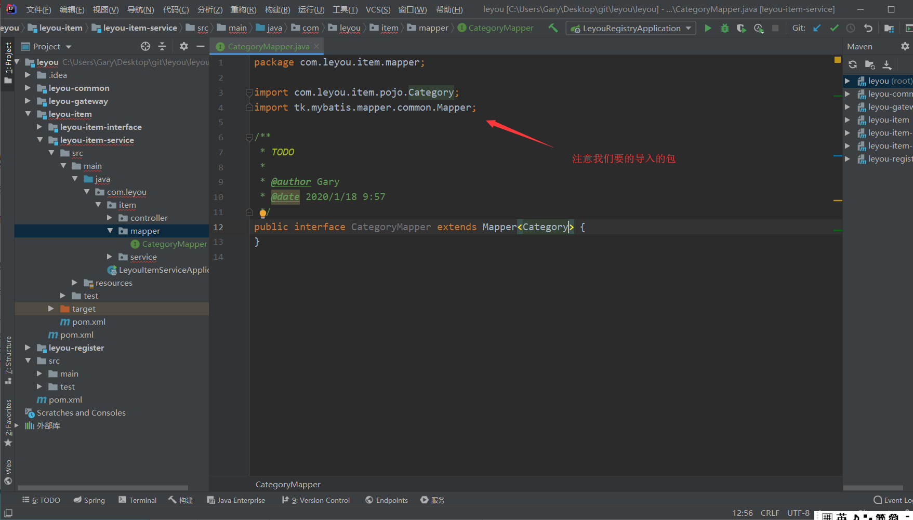913x520 pixels.
Task: Commit changes with Git checkmark icon
Action: 834,28
